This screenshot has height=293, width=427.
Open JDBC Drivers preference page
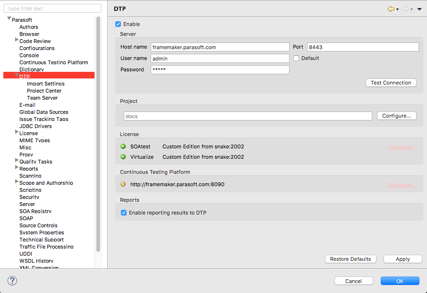(35, 126)
